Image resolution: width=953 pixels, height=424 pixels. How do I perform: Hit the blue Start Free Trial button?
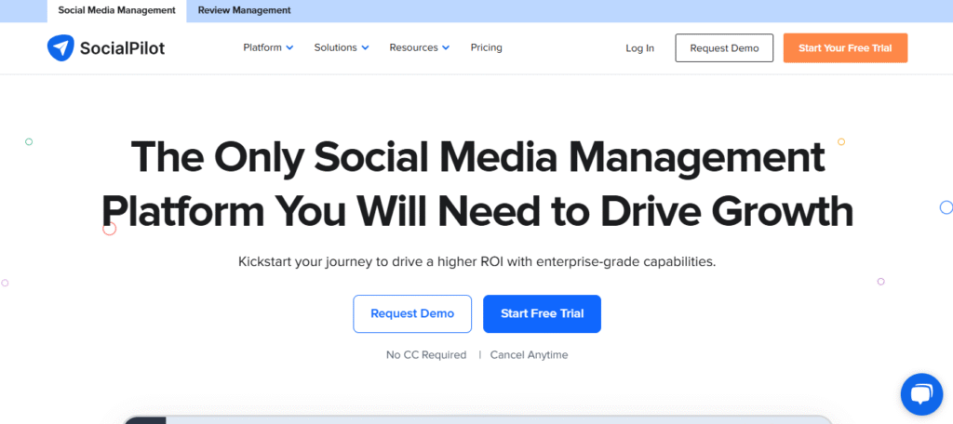(x=542, y=313)
